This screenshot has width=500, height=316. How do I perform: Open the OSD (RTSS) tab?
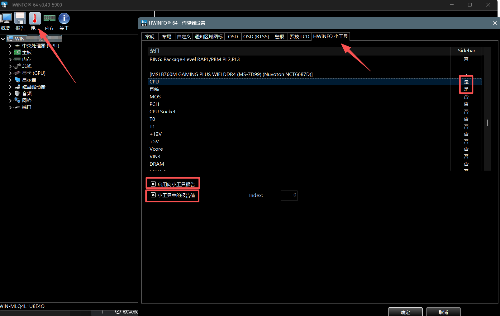256,37
